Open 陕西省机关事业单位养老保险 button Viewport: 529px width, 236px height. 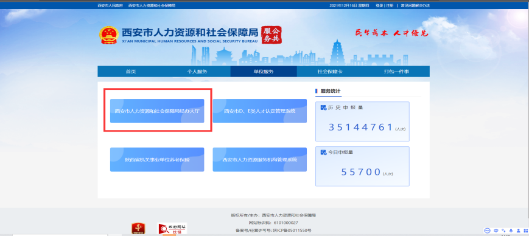pyautogui.click(x=157, y=160)
